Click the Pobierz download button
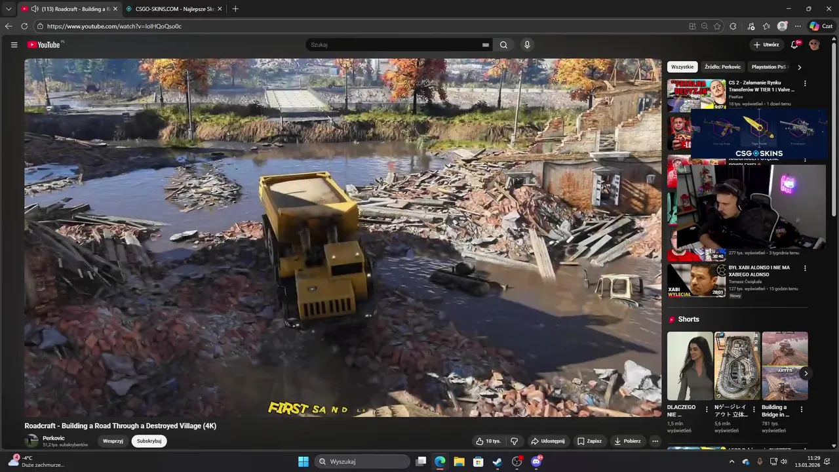 [627, 441]
